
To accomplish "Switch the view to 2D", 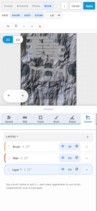I will coord(8,40).
